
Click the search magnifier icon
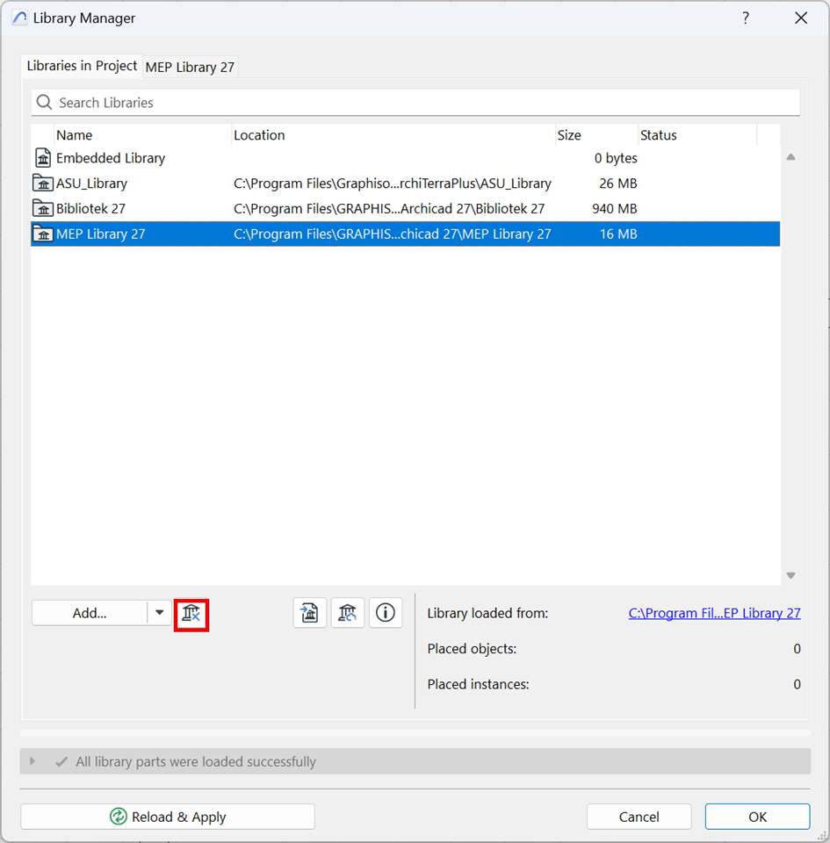pos(44,102)
